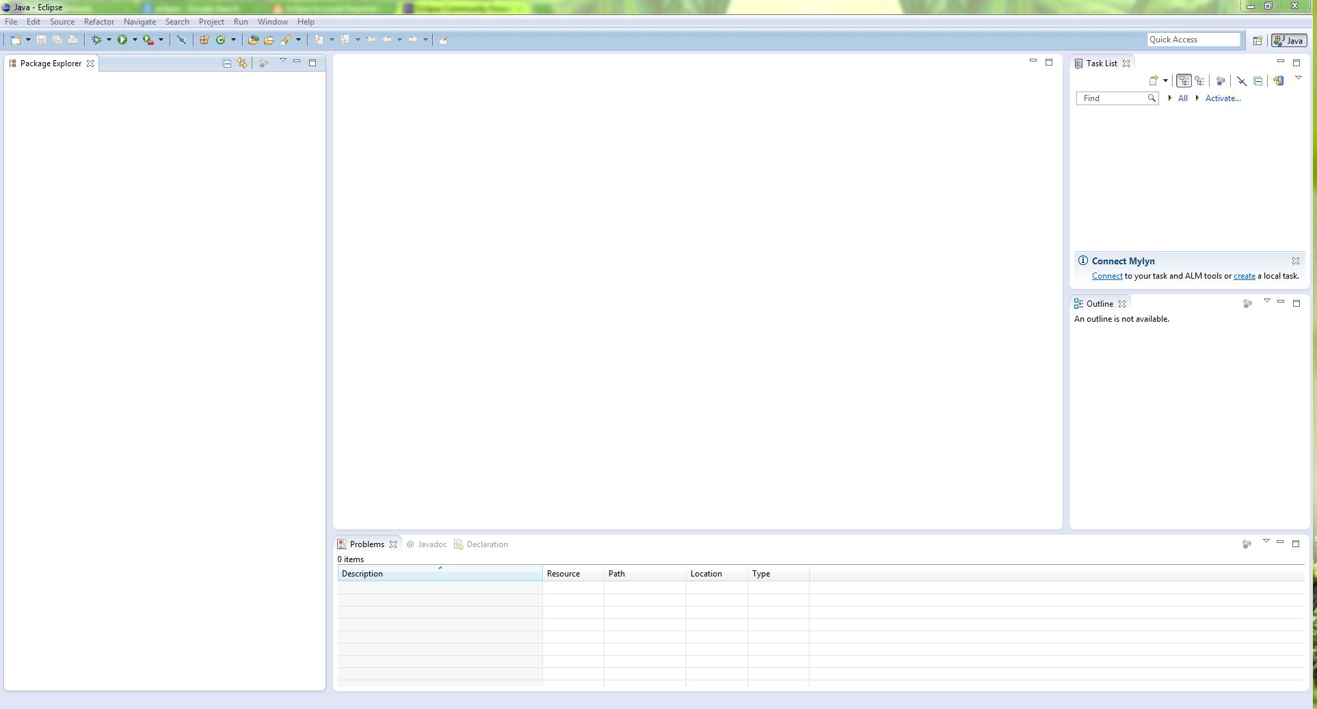Click Synchronize Changed icon in Task List

coord(1278,81)
